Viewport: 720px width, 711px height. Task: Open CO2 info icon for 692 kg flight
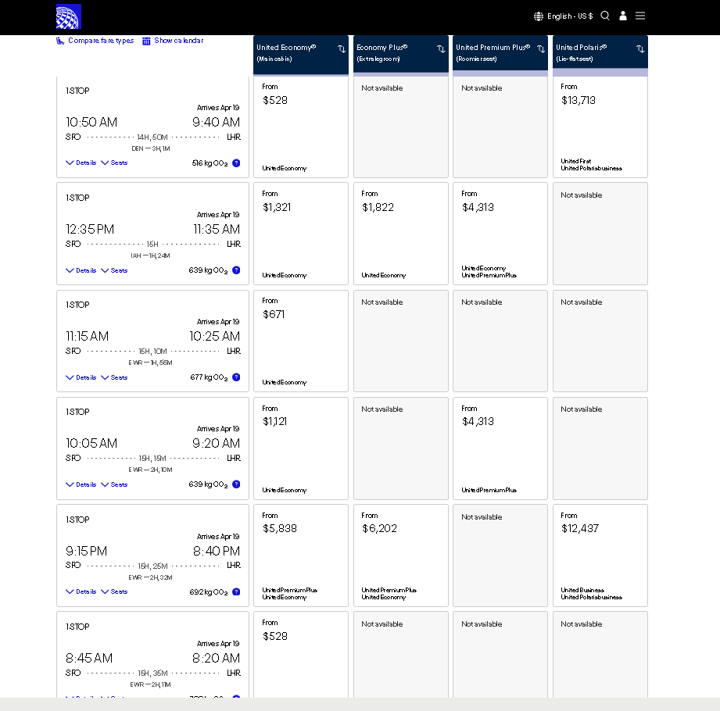tap(236, 591)
